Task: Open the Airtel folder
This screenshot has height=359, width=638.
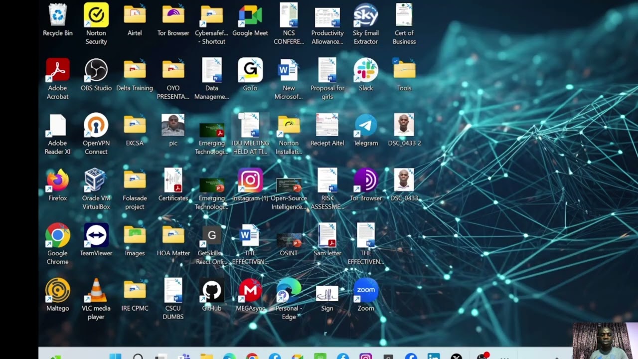Action: tap(135, 15)
